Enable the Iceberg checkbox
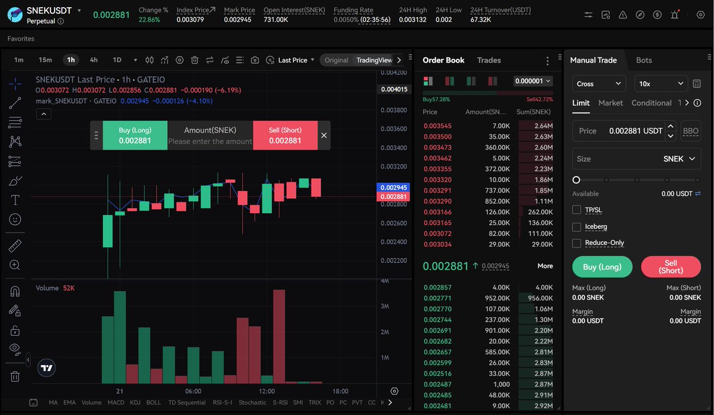 (577, 226)
